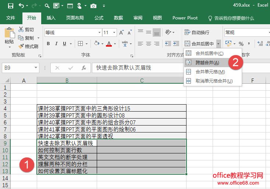Viewport: 270px width, 189px height.
Task: Click Unmerge Cells (取消单元格合并) option
Action: [x=214, y=81]
